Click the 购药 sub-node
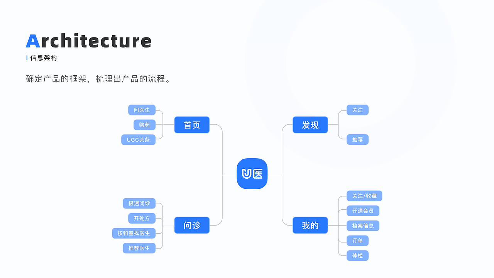Image resolution: width=494 pixels, height=278 pixels. [145, 125]
